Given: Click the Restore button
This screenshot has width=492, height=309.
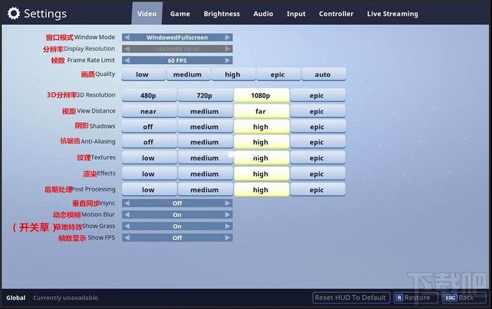Looking at the screenshot, I should coord(416,297).
